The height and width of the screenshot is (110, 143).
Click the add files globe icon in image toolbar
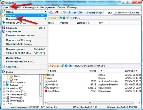60,18
